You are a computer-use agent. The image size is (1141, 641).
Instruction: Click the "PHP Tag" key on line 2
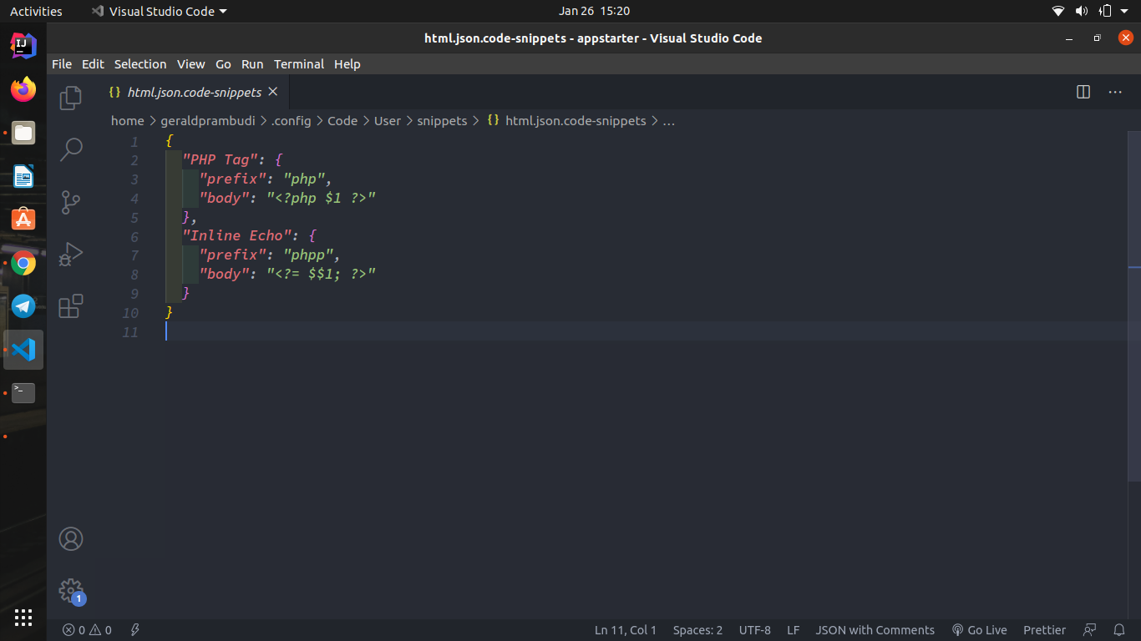pyautogui.click(x=221, y=160)
